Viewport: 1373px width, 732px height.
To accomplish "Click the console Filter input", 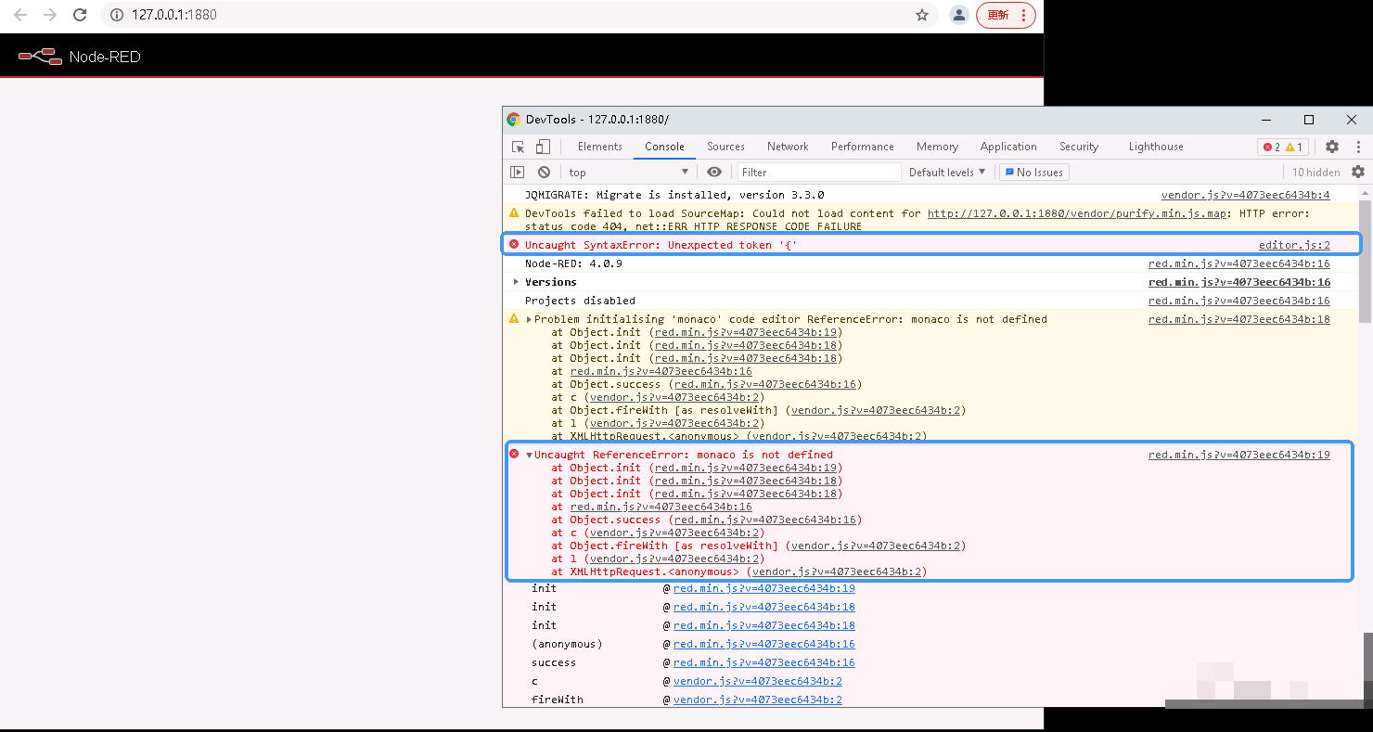I will coord(819,172).
